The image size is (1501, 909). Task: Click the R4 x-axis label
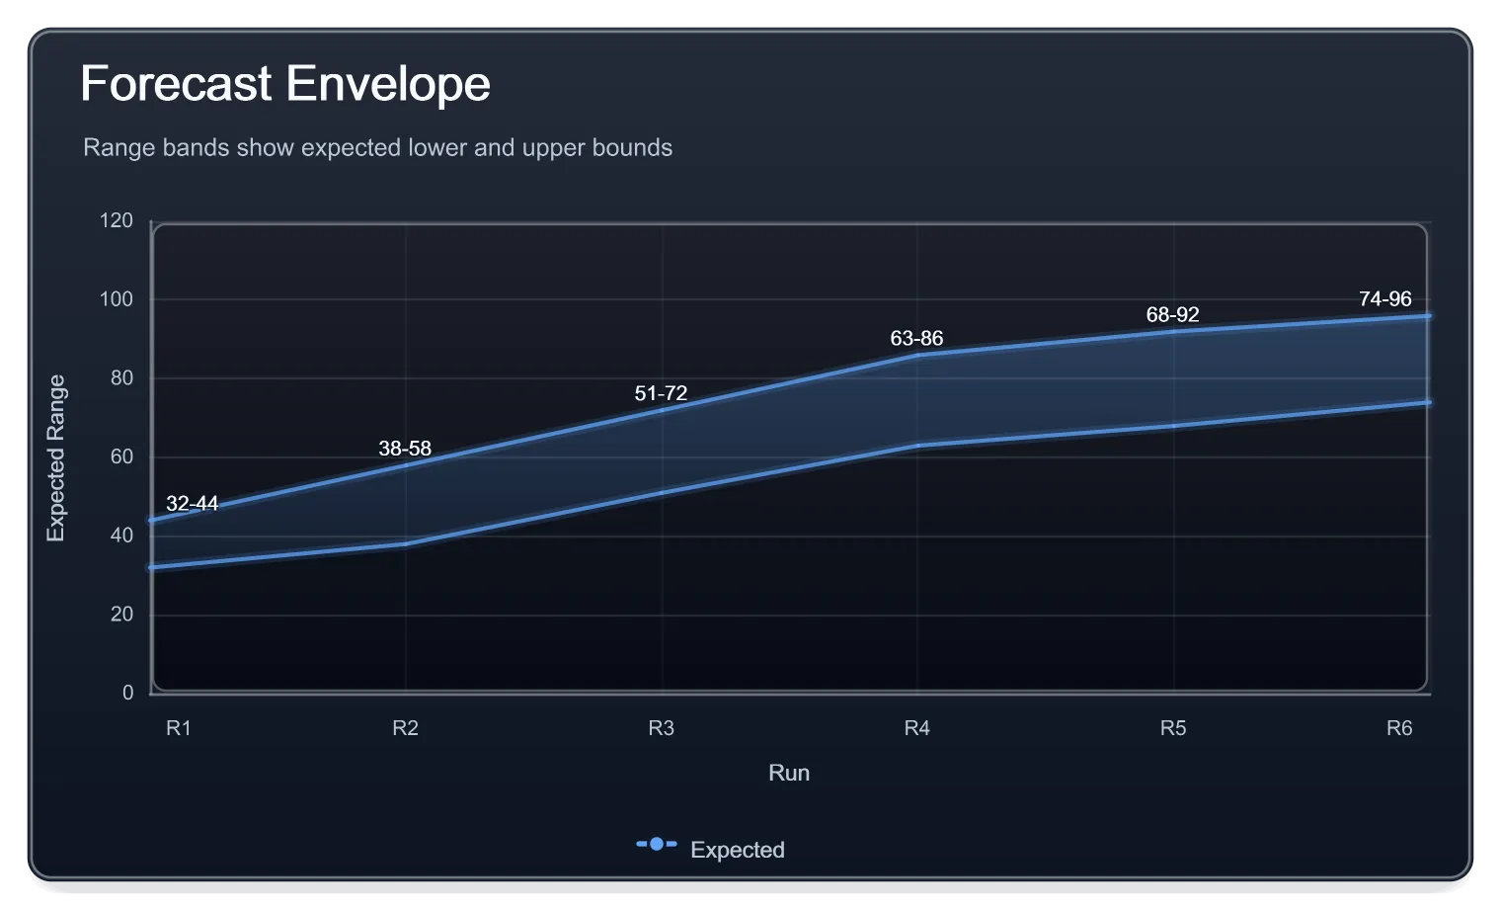coord(916,728)
